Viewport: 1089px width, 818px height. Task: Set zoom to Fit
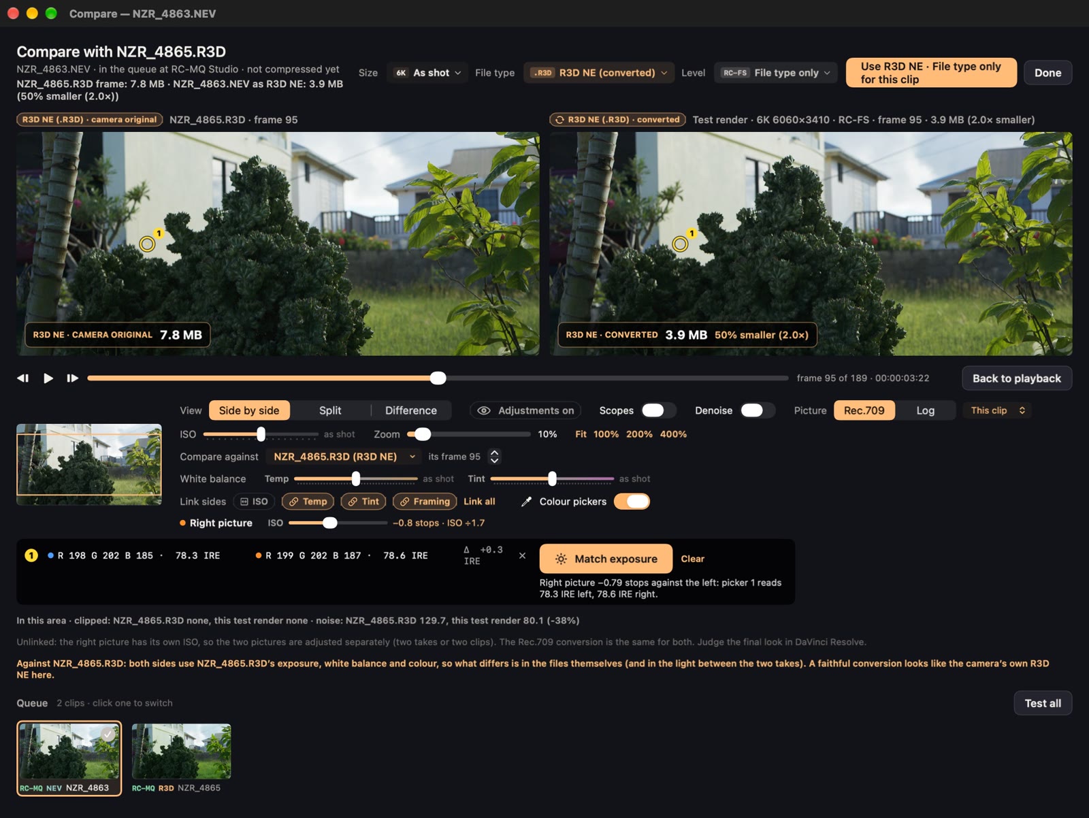pyautogui.click(x=581, y=434)
